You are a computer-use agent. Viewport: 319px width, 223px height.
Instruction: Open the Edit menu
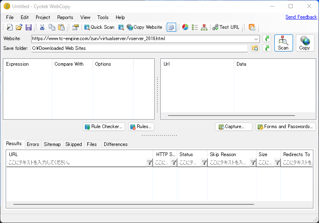(x=25, y=17)
